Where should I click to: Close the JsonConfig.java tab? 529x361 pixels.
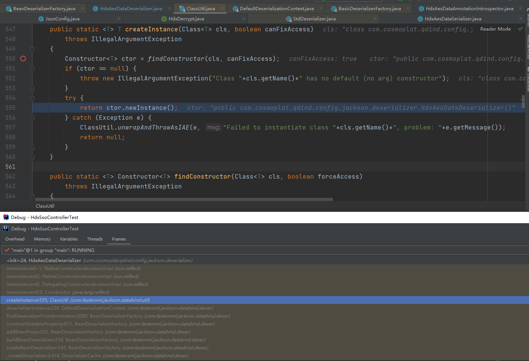point(119,19)
